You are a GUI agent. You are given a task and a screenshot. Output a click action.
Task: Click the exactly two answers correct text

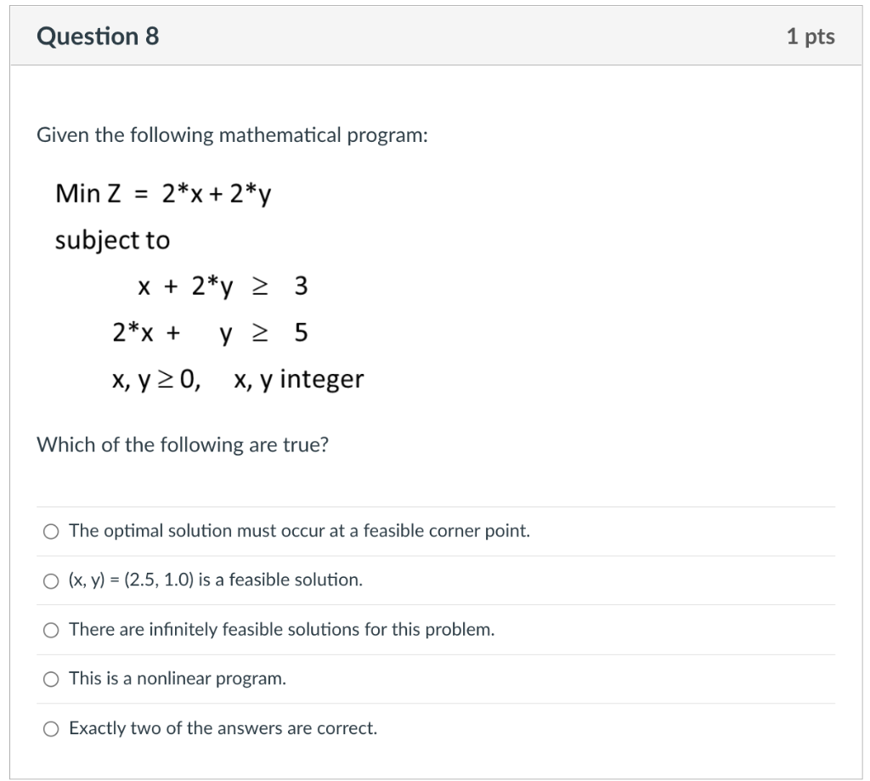[x=223, y=728]
